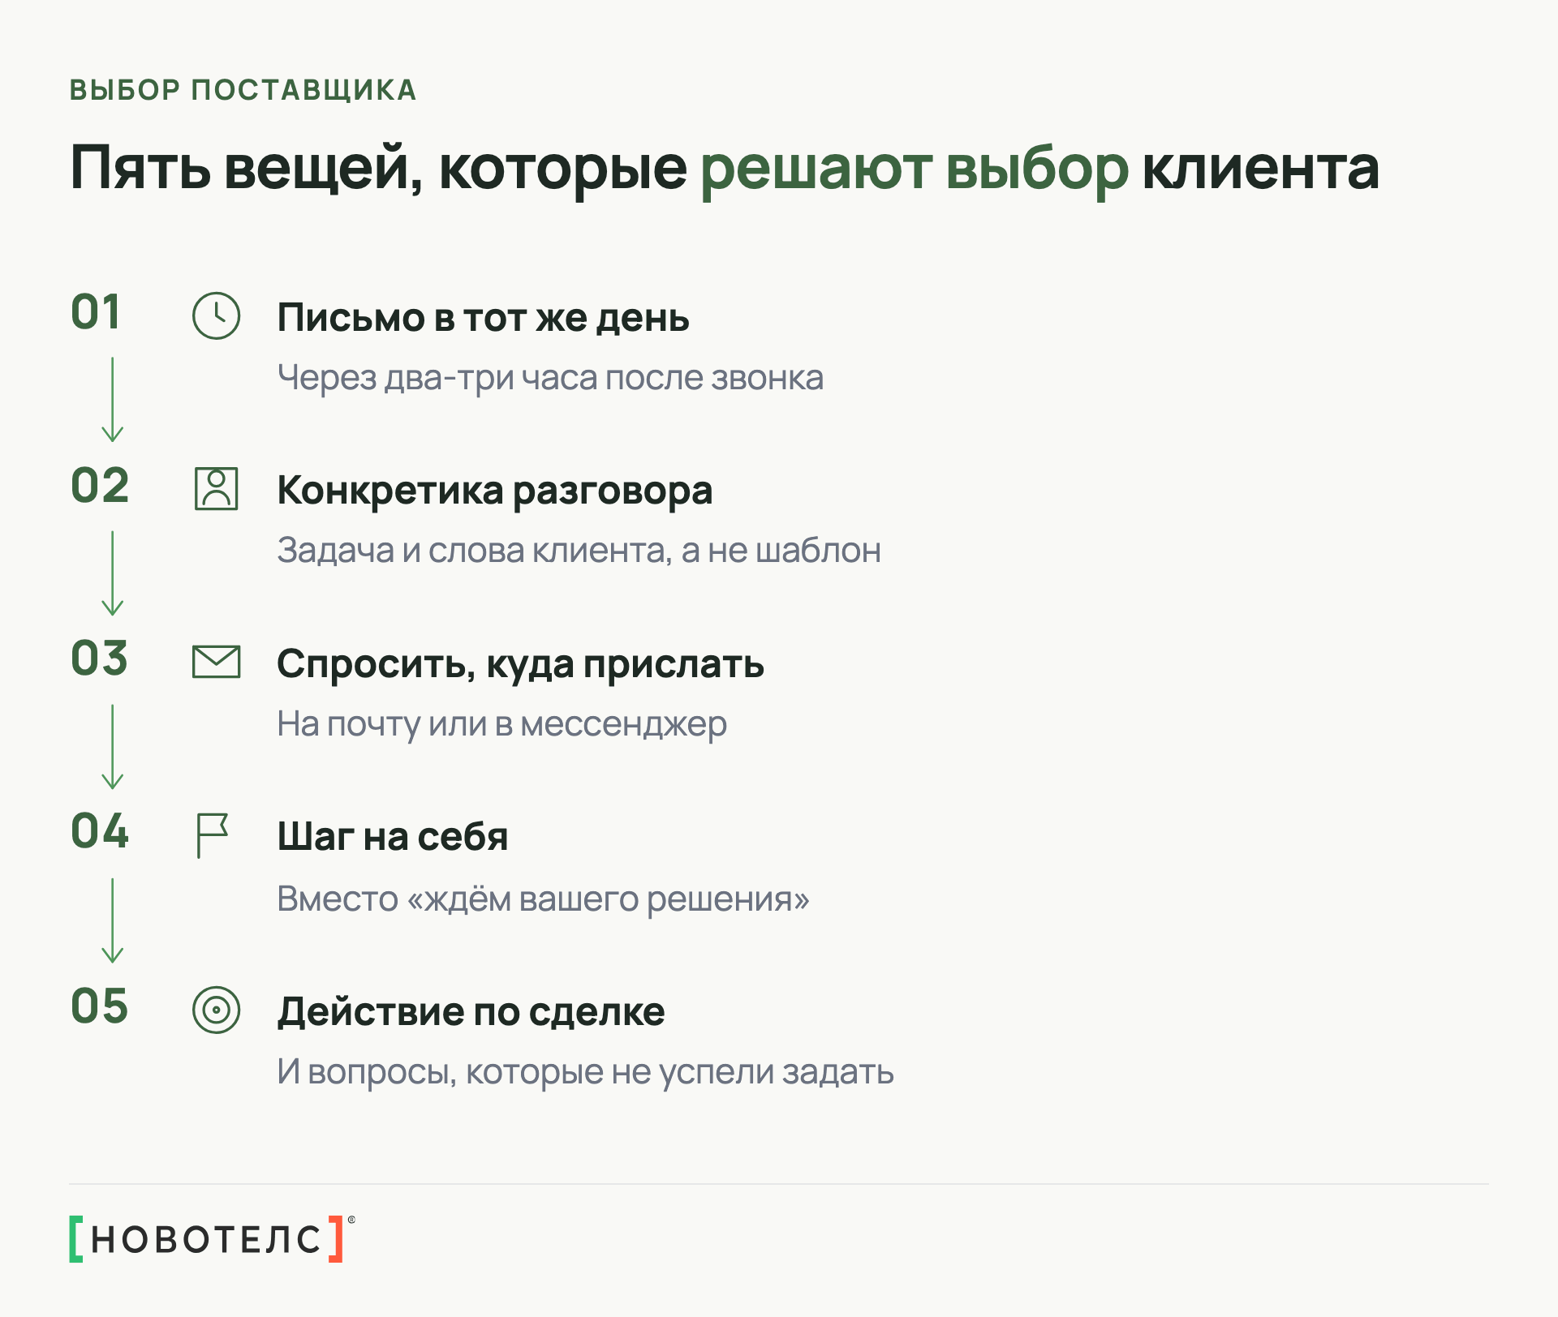Click the envelope icon beside step 03
The image size is (1558, 1317).
[216, 662]
